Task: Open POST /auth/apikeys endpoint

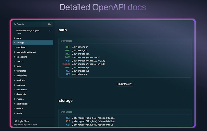Action: 77,68
